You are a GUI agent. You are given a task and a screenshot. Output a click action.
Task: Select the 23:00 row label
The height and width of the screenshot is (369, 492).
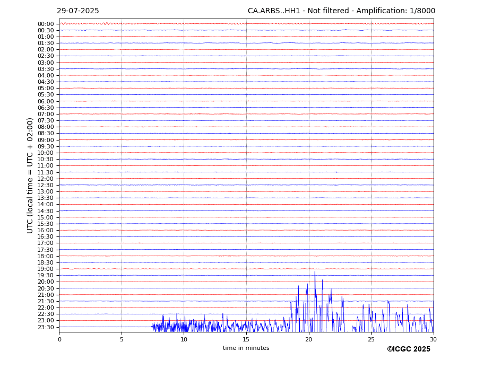coord(46,321)
